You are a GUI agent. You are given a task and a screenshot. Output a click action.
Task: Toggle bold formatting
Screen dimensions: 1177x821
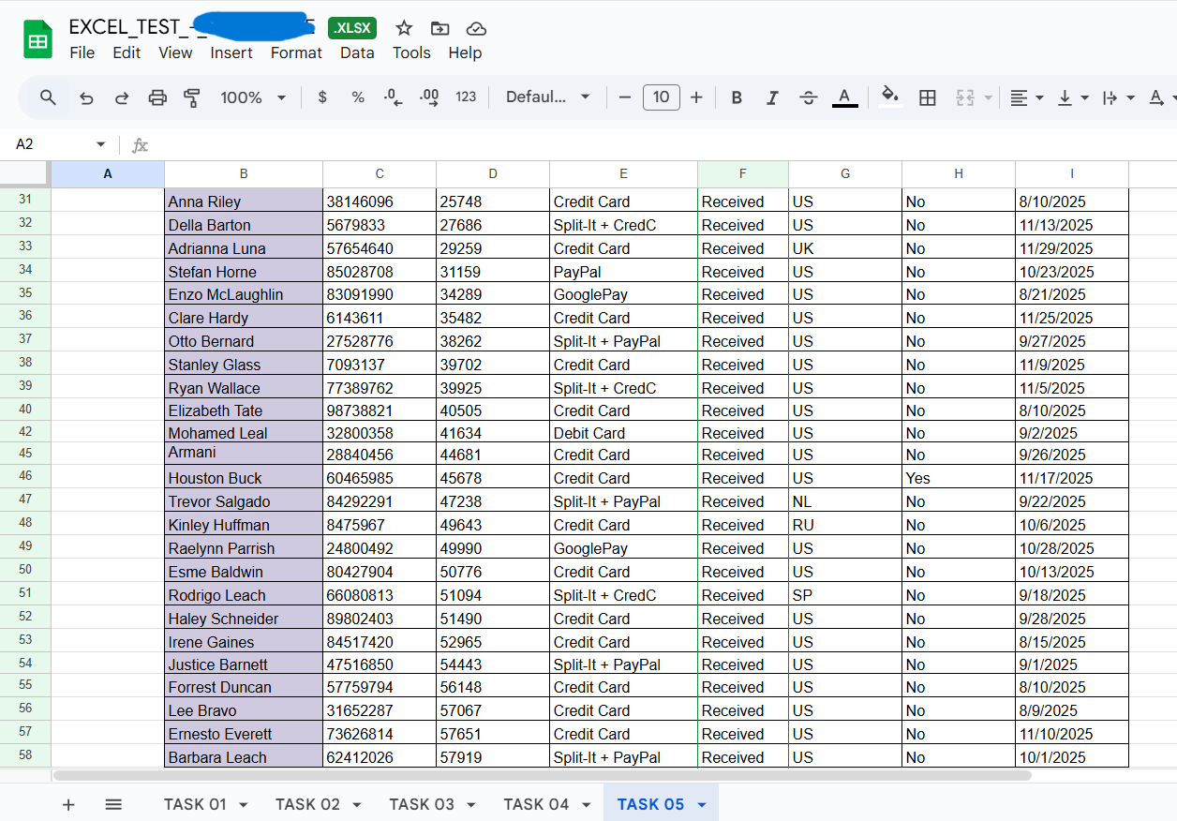[x=737, y=97]
